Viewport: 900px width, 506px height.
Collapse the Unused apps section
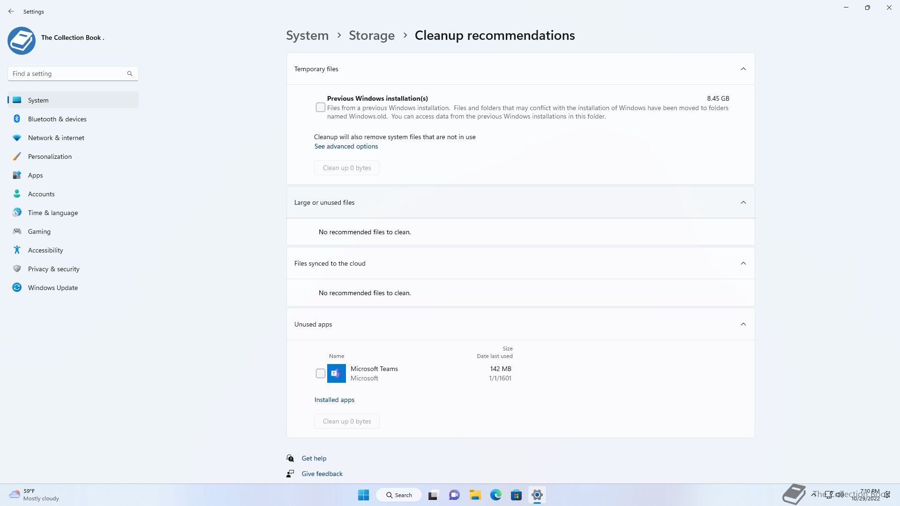click(x=743, y=324)
